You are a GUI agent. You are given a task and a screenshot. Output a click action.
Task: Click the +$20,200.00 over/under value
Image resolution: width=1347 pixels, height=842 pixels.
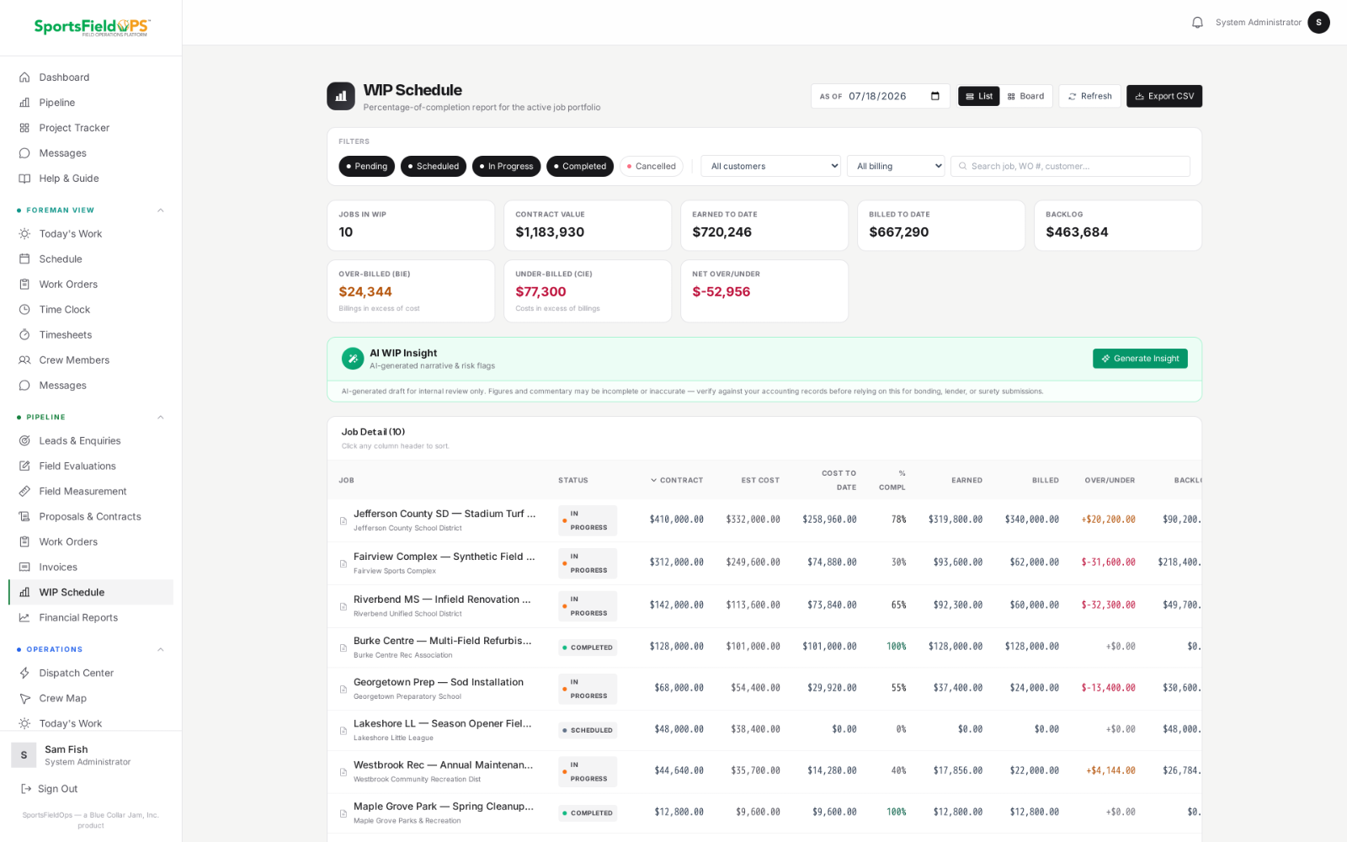coord(1108,520)
